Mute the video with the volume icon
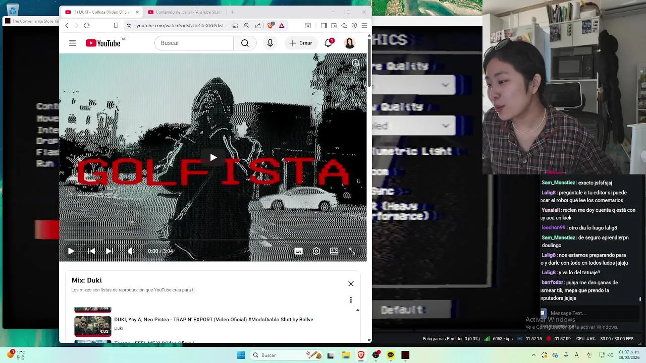The image size is (646, 363). coord(131,251)
